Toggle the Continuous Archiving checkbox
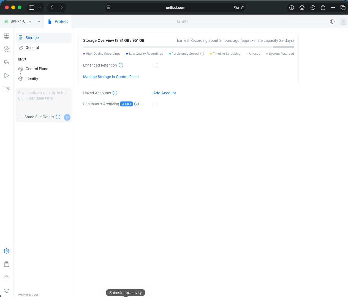This screenshot has width=348, height=297. click(x=156, y=104)
